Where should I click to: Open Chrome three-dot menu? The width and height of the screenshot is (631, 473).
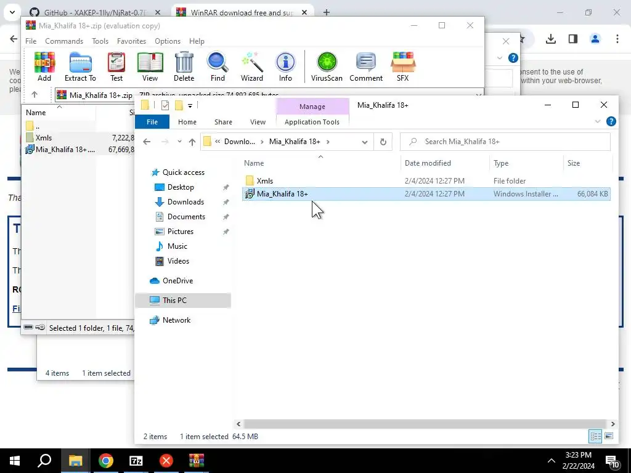(x=617, y=39)
